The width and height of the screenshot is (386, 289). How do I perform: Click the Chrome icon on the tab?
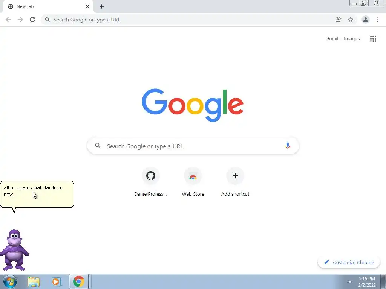click(x=11, y=6)
